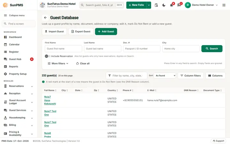Expand the Billing chevron
The image size is (230, 144).
[32, 125]
